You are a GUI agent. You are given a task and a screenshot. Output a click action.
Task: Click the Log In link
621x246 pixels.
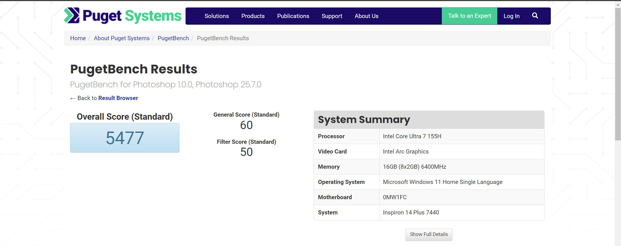tap(511, 16)
